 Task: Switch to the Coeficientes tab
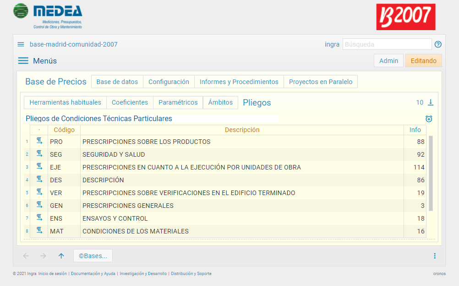(130, 102)
